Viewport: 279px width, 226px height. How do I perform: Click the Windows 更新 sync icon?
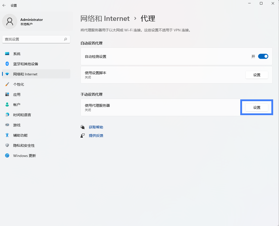7,155
